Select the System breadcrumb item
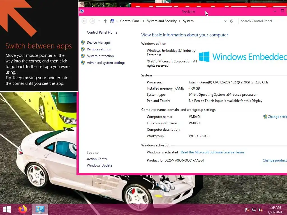Image resolution: width=287 pixels, height=215 pixels. click(x=188, y=21)
